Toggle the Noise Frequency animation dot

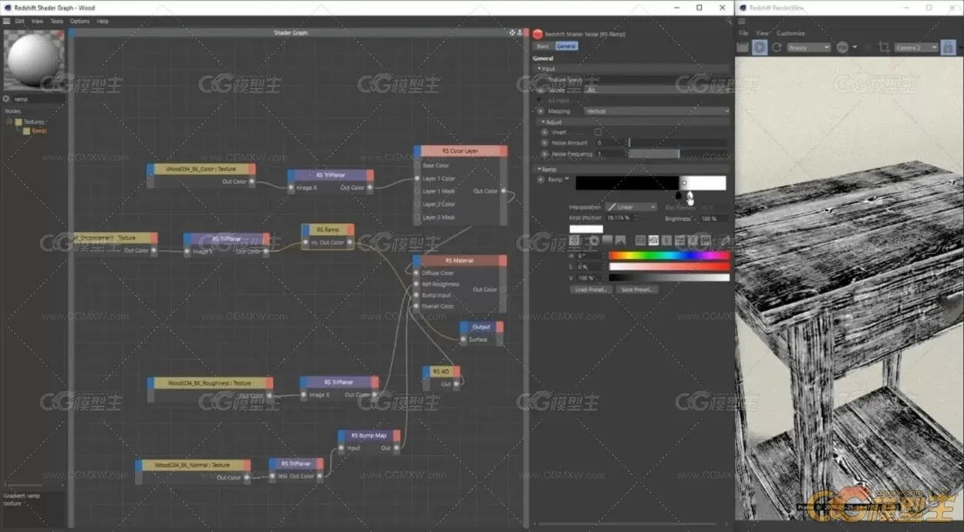tap(544, 153)
